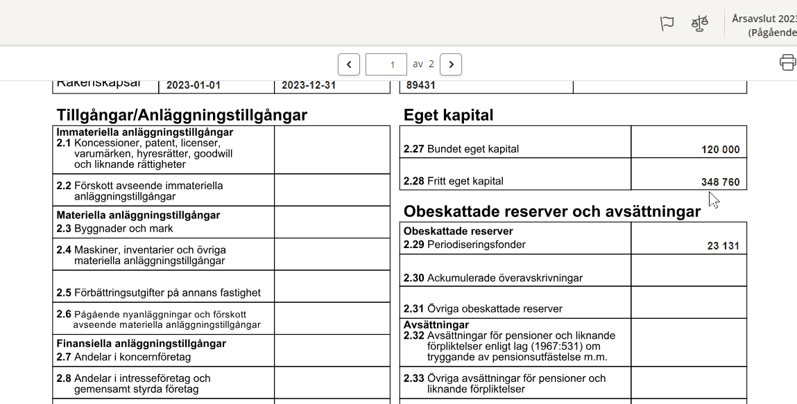
Task: Click the value cell for 2.3 Byggnader och mark
Action: pyautogui.click(x=332, y=222)
